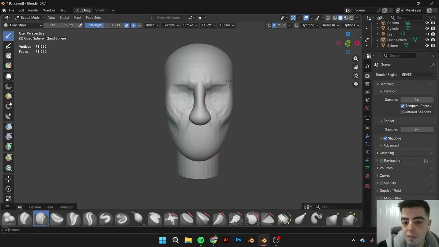The height and width of the screenshot is (247, 439).
Task: Select the Move transform tool icon
Action: [x=9, y=179]
